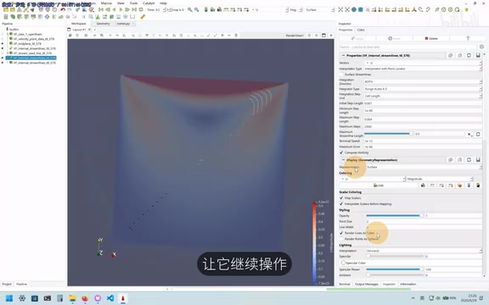The height and width of the screenshot is (305, 489).
Task: Click the Project tab at bottom left
Action: (x=7, y=284)
